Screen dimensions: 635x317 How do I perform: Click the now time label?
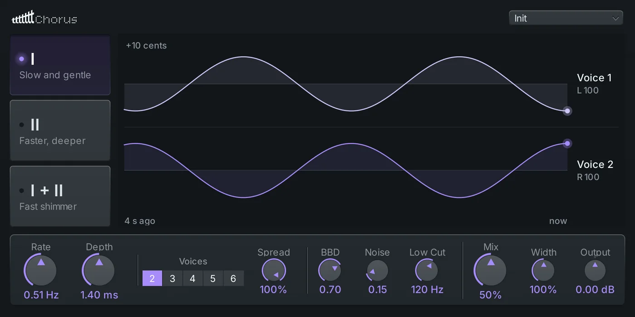tap(558, 221)
